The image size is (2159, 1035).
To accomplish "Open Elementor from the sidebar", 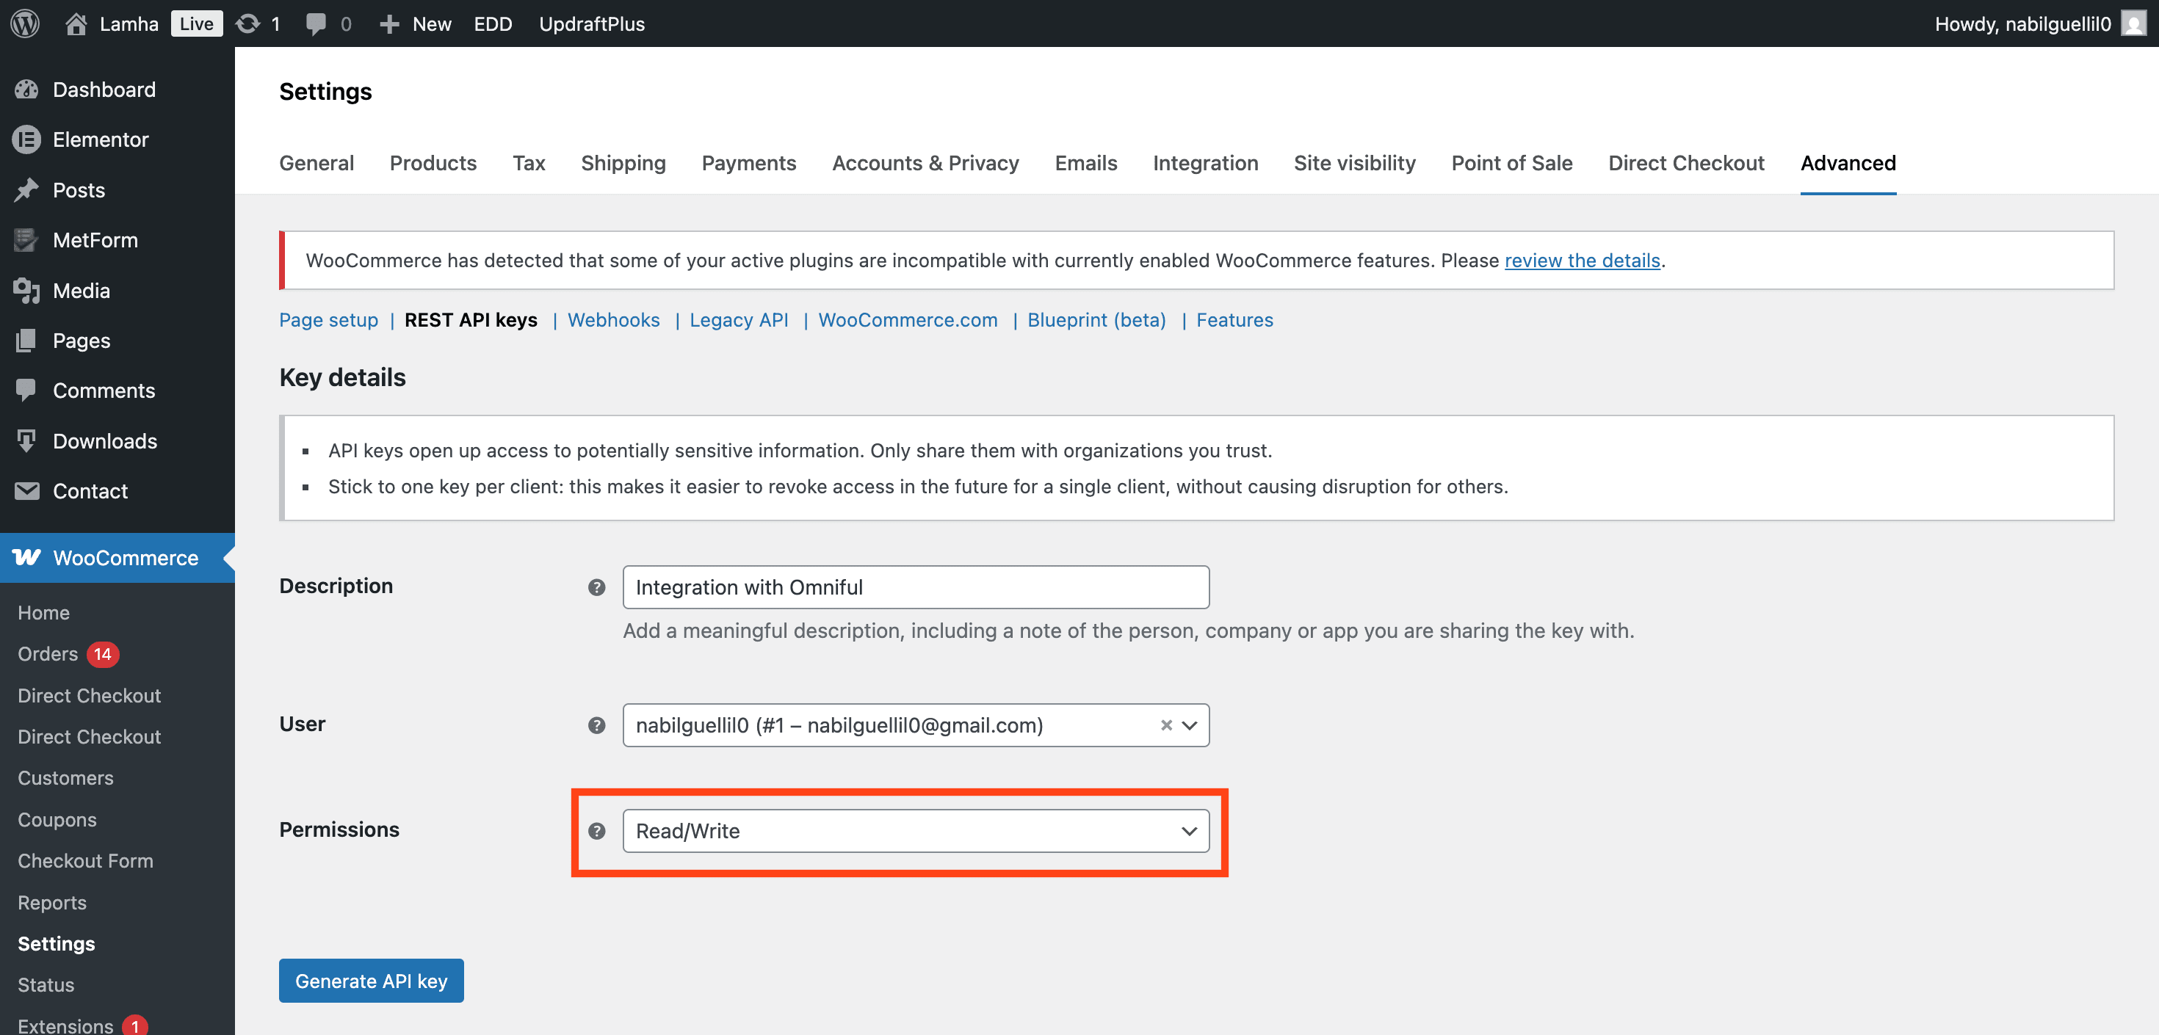I will (x=101, y=139).
